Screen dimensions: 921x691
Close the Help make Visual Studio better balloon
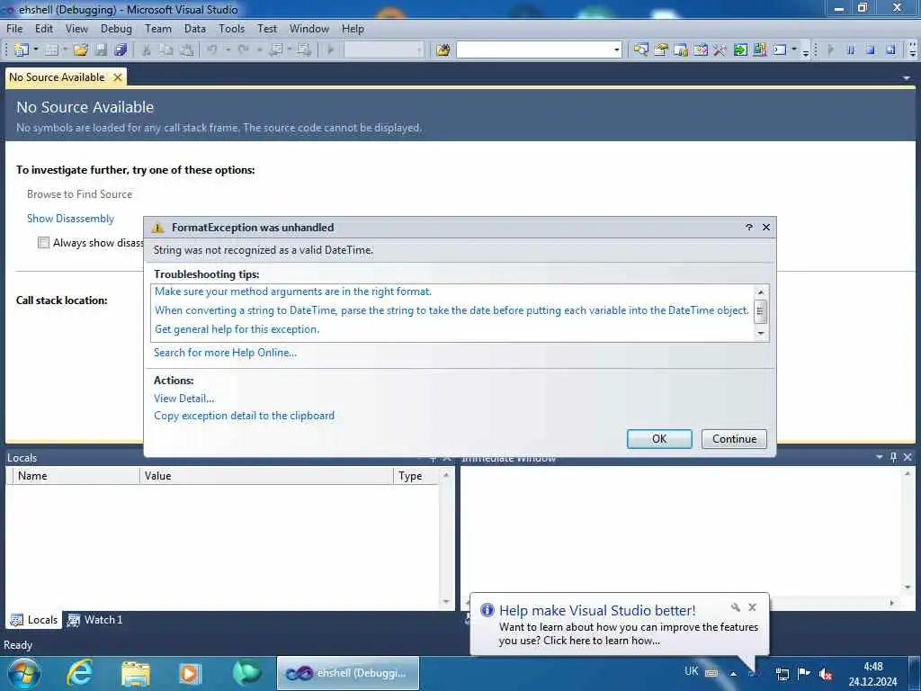click(753, 607)
